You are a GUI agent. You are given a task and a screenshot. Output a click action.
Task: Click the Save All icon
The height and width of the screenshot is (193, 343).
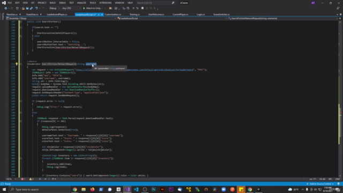31,9
